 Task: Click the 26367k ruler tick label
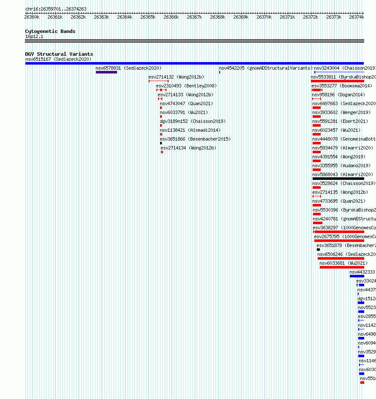[194, 17]
